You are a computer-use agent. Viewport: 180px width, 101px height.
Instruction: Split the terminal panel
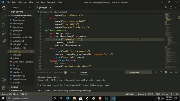point(161,72)
